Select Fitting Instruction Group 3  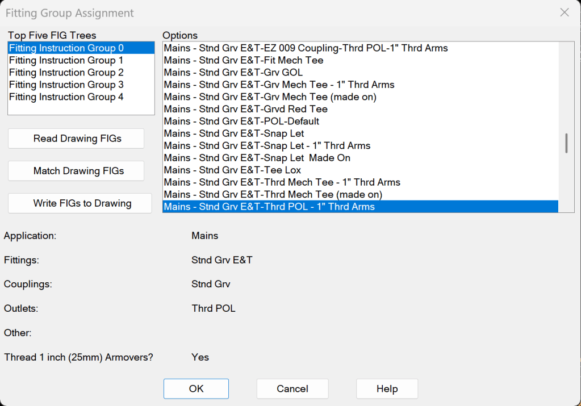[81, 85]
